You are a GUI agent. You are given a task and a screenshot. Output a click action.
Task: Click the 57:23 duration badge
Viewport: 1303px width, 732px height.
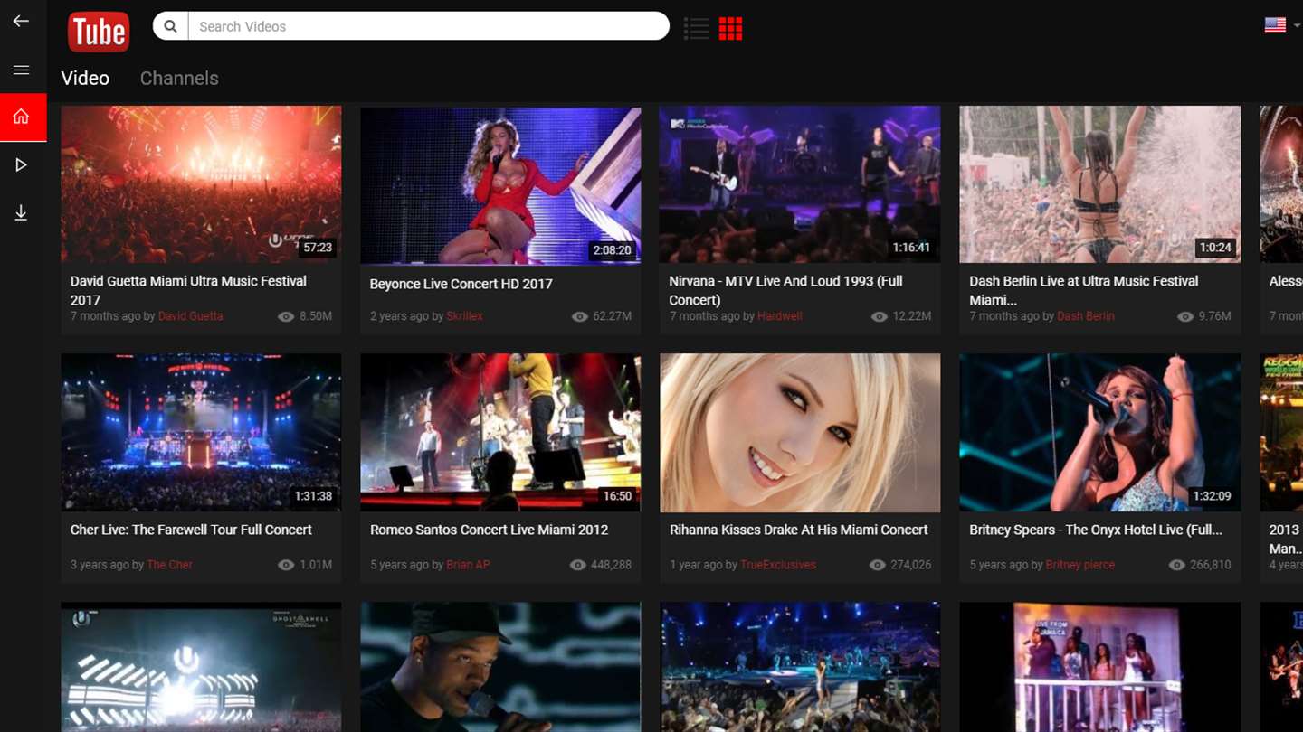317,247
